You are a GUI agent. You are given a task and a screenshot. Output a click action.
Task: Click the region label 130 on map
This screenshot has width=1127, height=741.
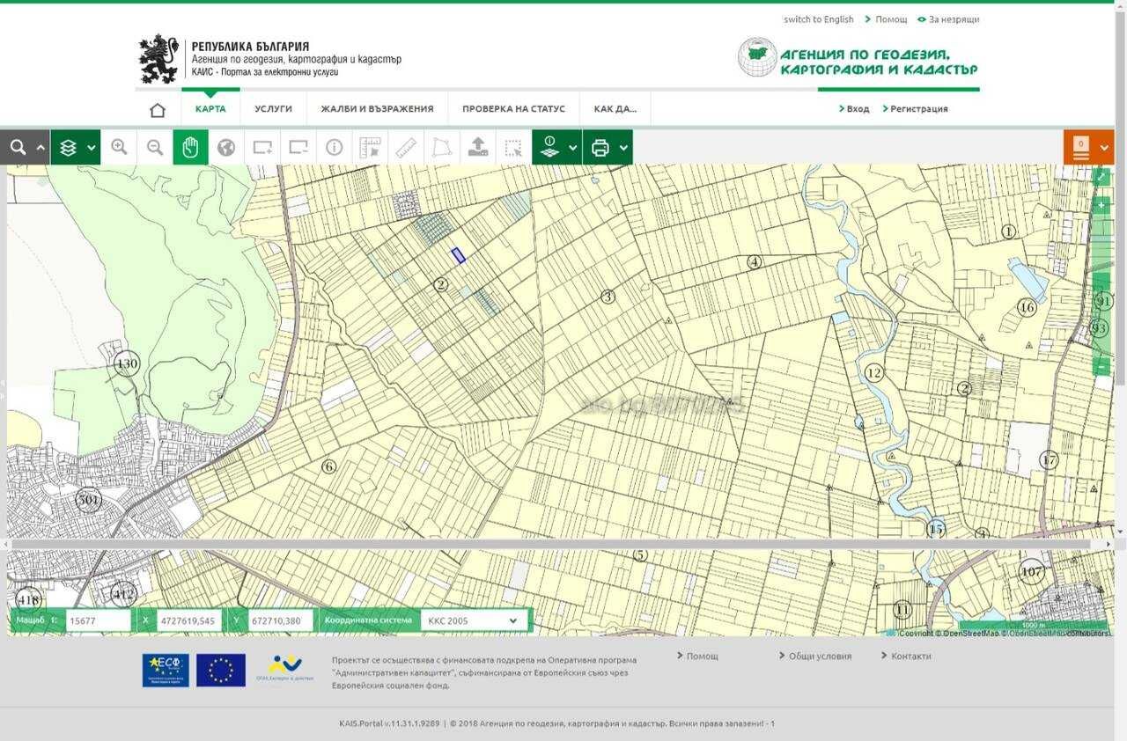coord(128,363)
